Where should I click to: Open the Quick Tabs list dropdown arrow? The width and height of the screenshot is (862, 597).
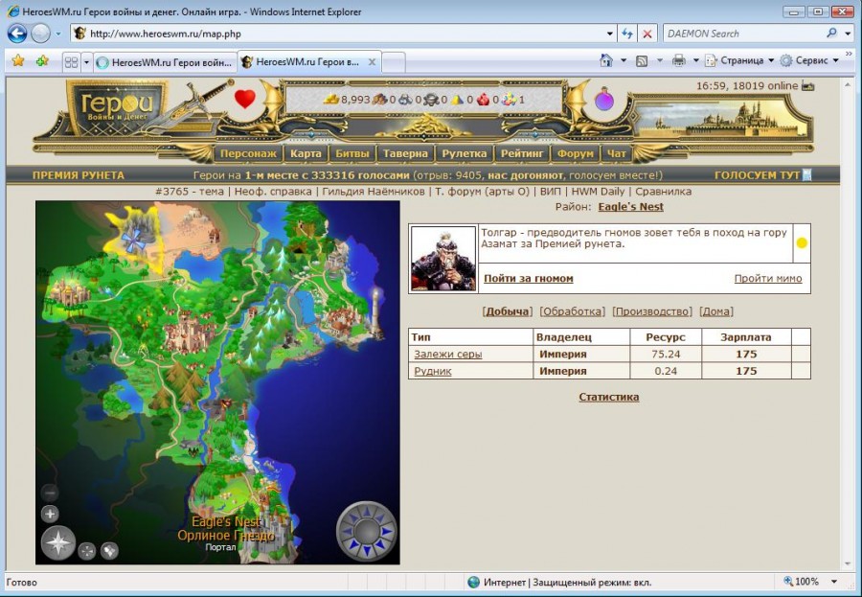point(86,62)
